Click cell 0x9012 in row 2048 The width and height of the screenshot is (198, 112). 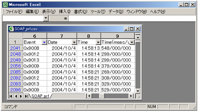pyautogui.click(x=35, y=54)
